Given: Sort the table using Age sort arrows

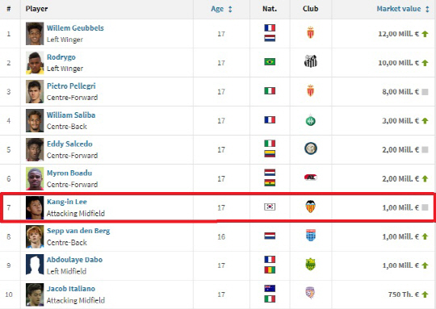Looking at the screenshot, I should point(230,9).
